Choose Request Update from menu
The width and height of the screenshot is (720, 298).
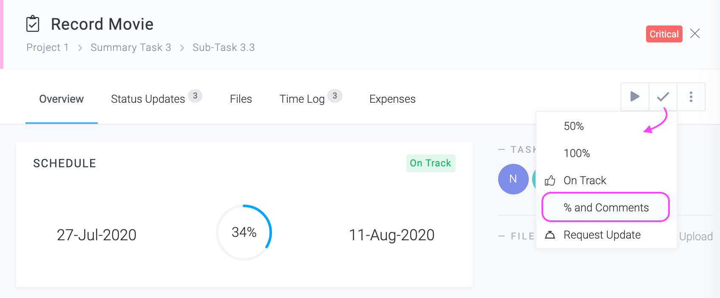[602, 235]
